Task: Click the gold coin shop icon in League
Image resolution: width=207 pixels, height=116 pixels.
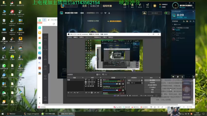Action: tap(155, 6)
